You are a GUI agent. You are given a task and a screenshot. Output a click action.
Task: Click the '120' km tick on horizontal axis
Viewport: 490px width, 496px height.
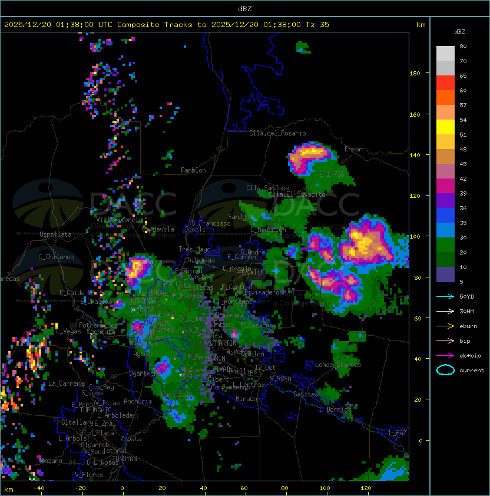tap(366, 488)
